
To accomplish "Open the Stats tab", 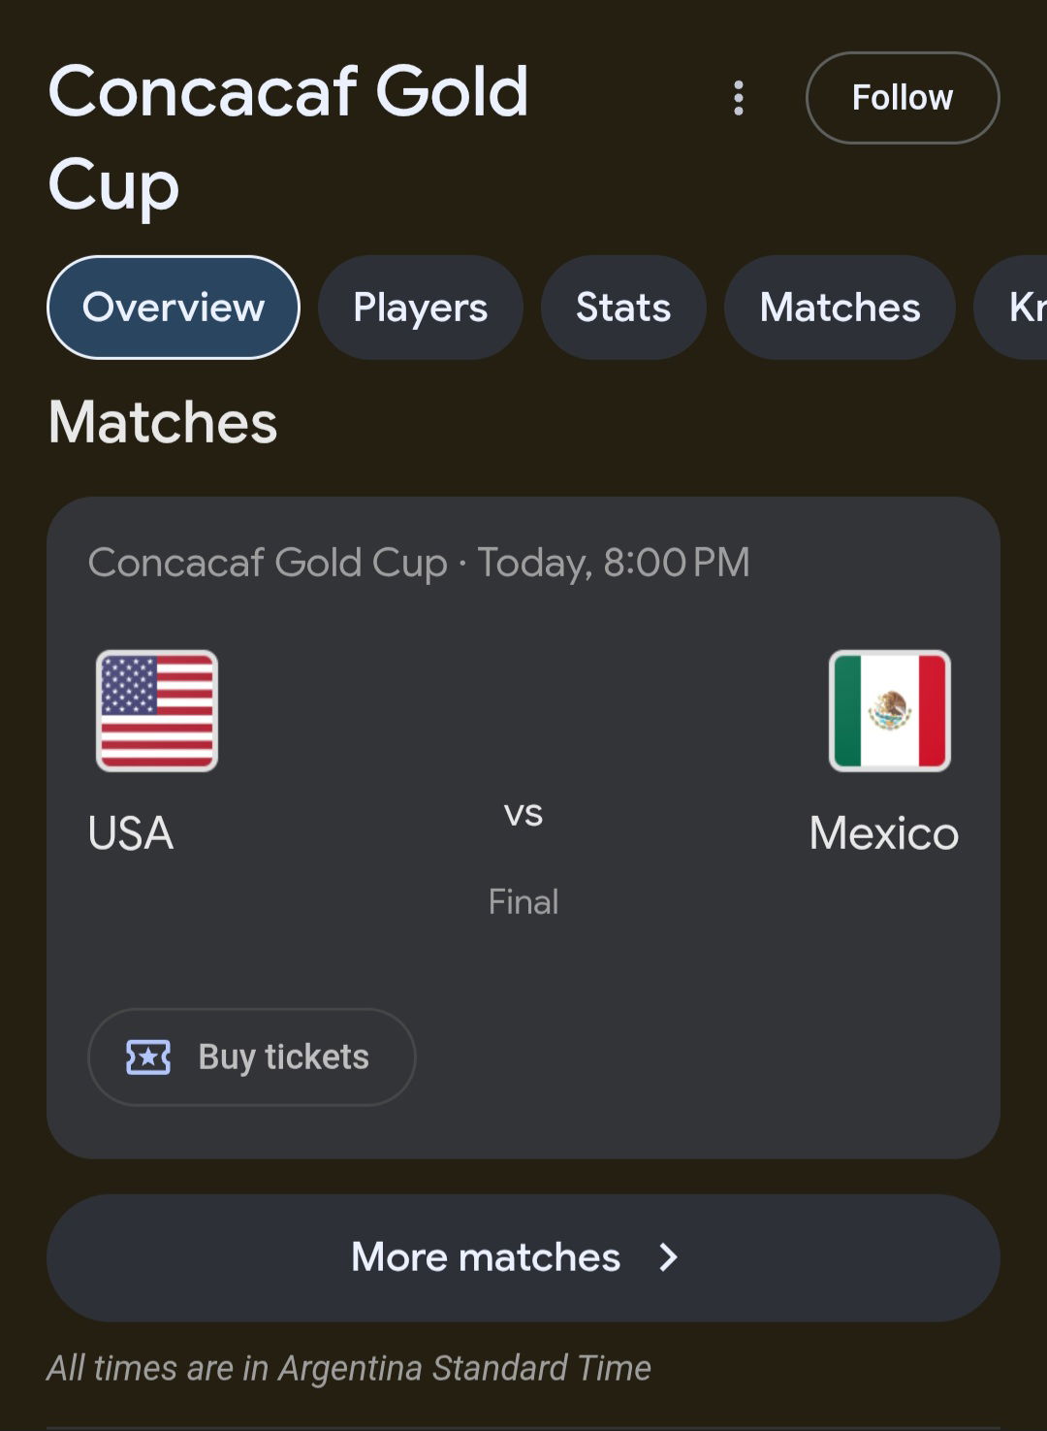I will [x=623, y=308].
